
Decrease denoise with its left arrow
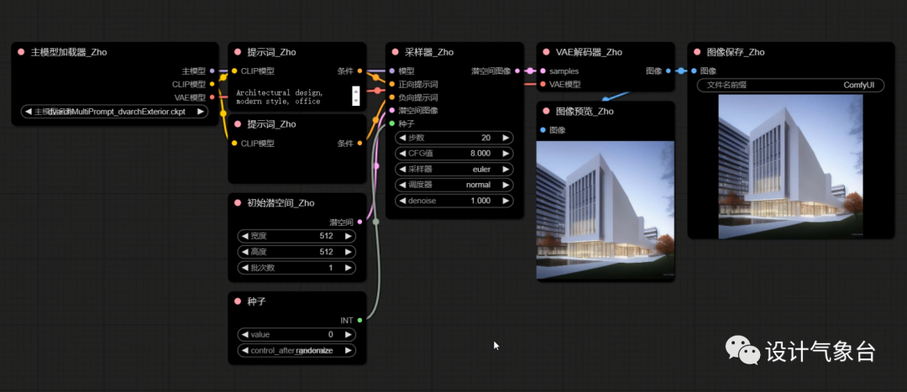(402, 201)
